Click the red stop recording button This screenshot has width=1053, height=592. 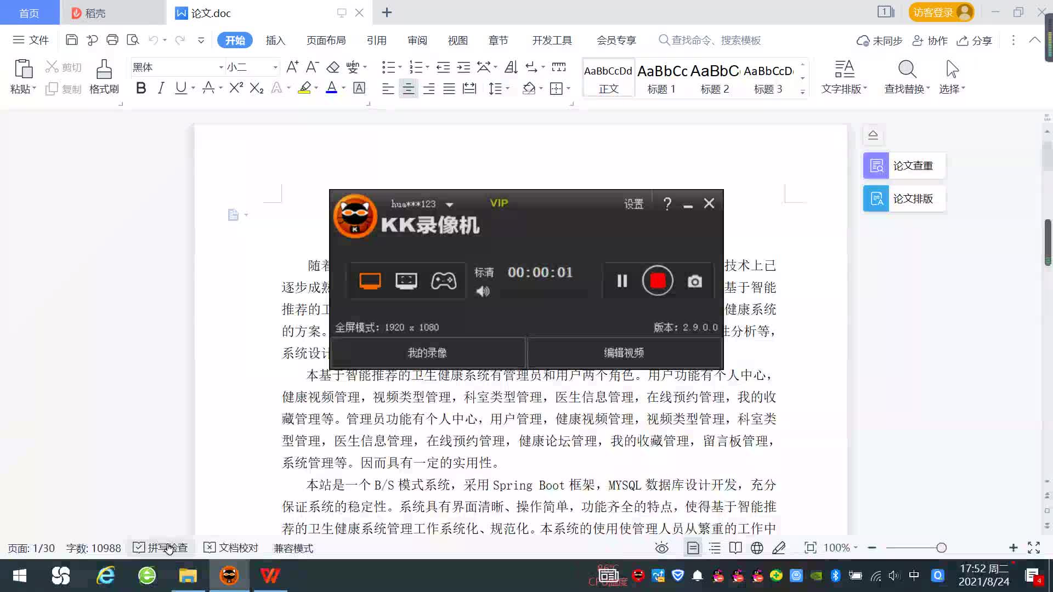[658, 281]
